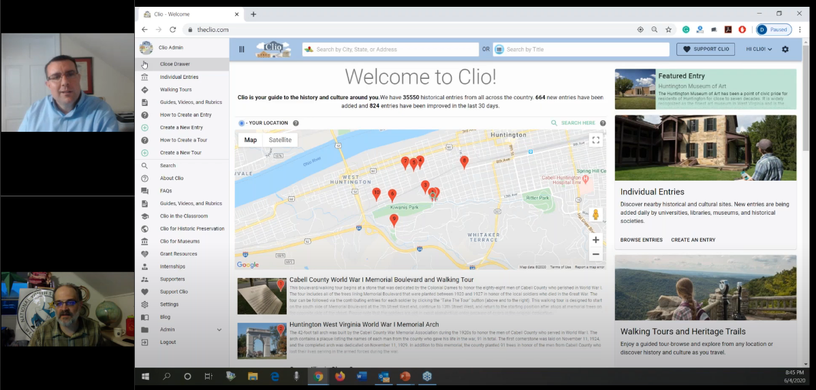The height and width of the screenshot is (390, 816).
Task: Click the How to Create an Entry help icon
Action: click(144, 115)
